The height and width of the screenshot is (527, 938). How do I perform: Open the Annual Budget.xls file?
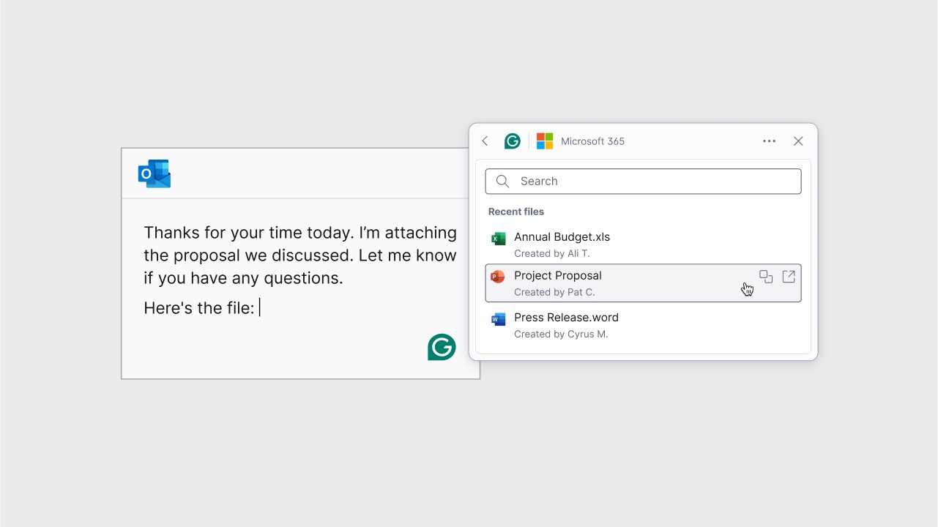(x=562, y=236)
